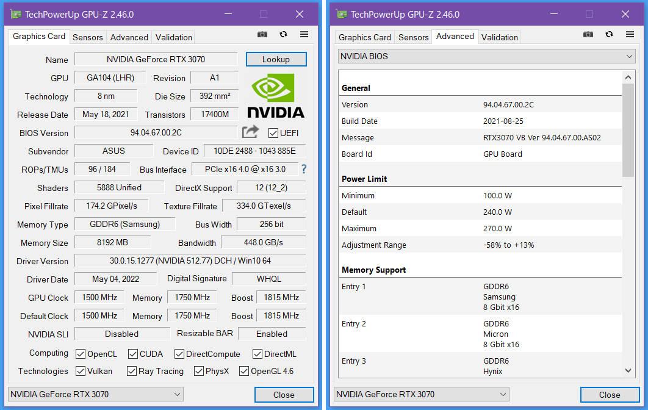
Task: Switch to Advanced tab in left window
Action: [129, 37]
